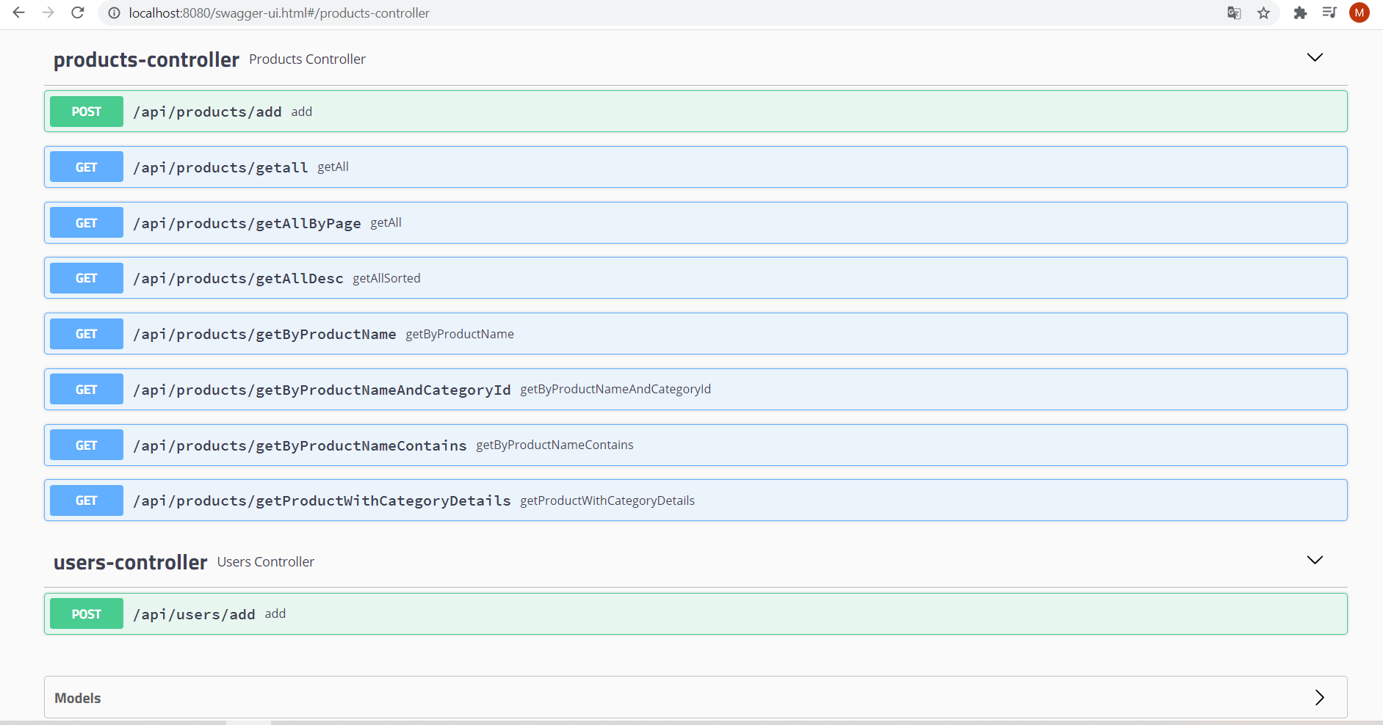
Task: Collapse the users-controller section chevron
Action: [1315, 560]
